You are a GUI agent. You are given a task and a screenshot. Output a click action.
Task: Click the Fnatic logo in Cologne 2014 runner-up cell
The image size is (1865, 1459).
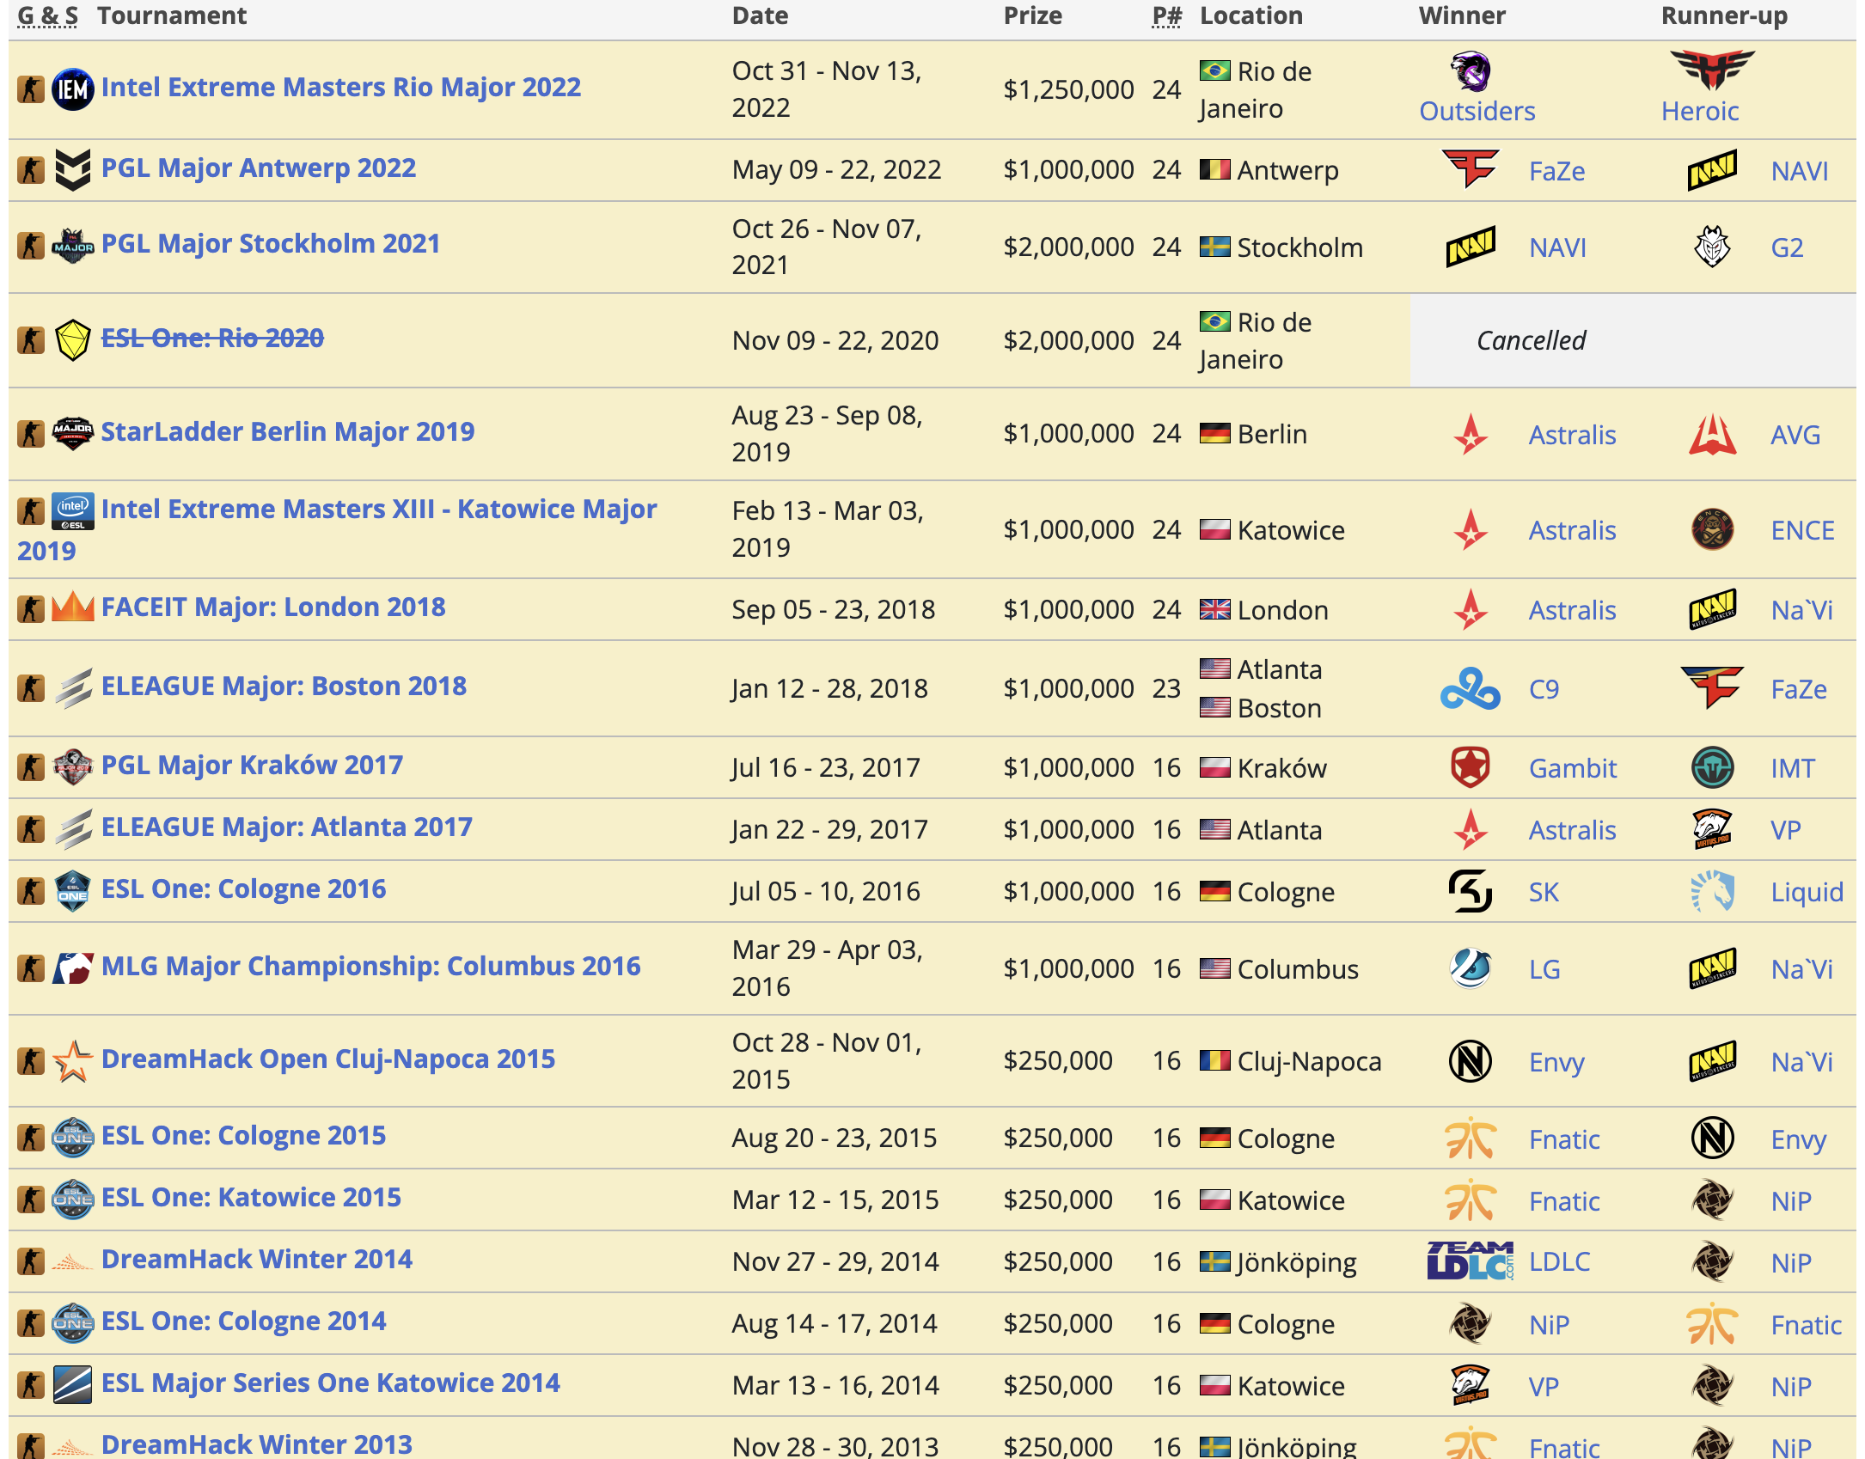[1712, 1324]
